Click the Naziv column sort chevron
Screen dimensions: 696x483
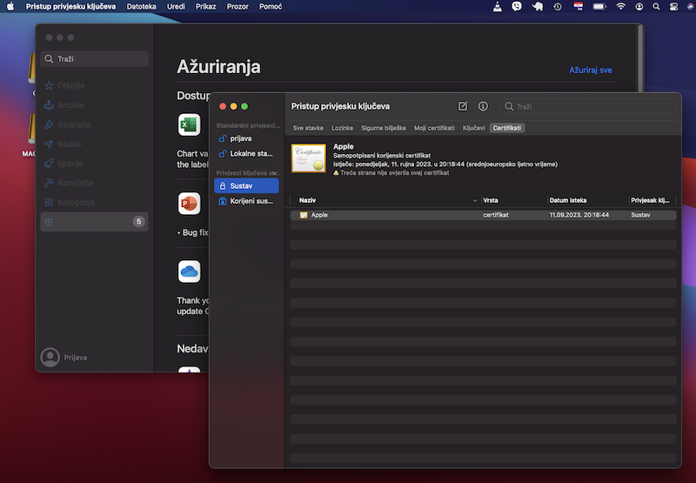(474, 201)
